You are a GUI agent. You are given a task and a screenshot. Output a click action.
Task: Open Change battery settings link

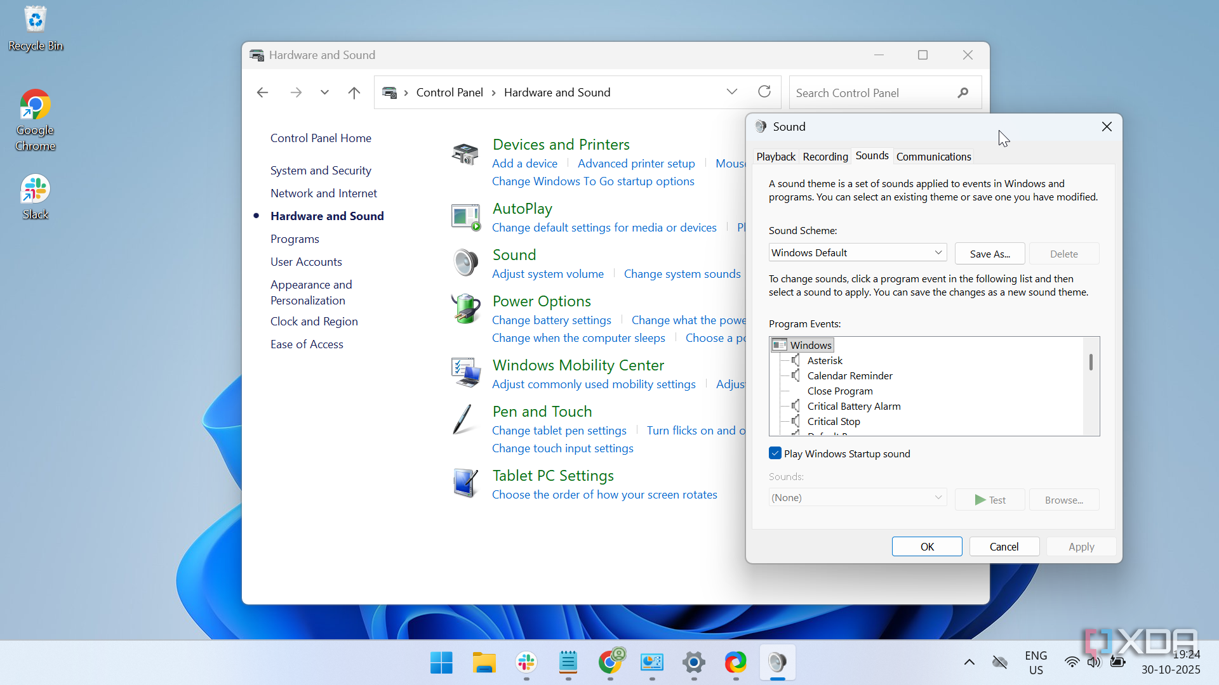pyautogui.click(x=552, y=320)
